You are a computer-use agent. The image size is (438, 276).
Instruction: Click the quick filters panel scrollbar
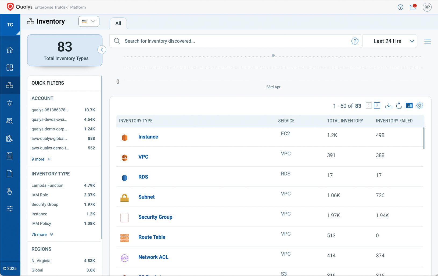(101, 157)
